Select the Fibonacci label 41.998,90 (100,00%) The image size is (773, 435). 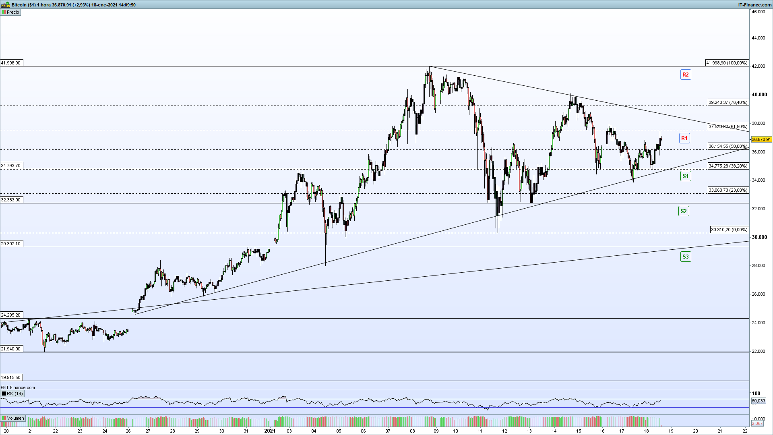click(x=727, y=63)
